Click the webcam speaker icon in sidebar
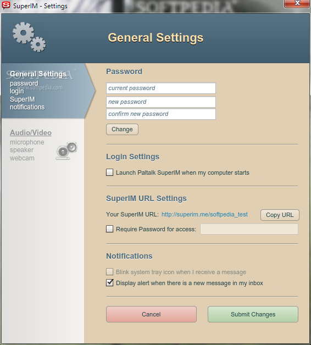Screen dimensions: 311x345 click(x=66, y=151)
